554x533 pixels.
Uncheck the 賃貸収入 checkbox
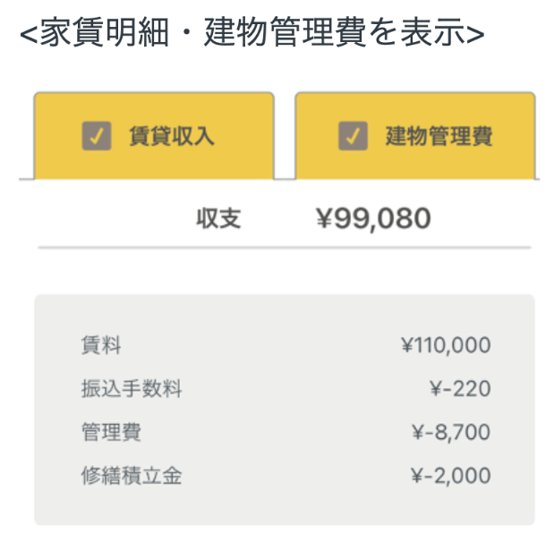[97, 136]
